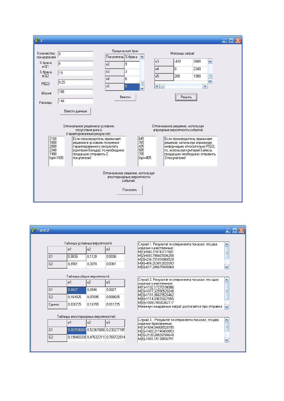This screenshot has height=401, width=284.
Task: Click the 0,07695 cell in общих вероятностей table
Action: click(96, 297)
